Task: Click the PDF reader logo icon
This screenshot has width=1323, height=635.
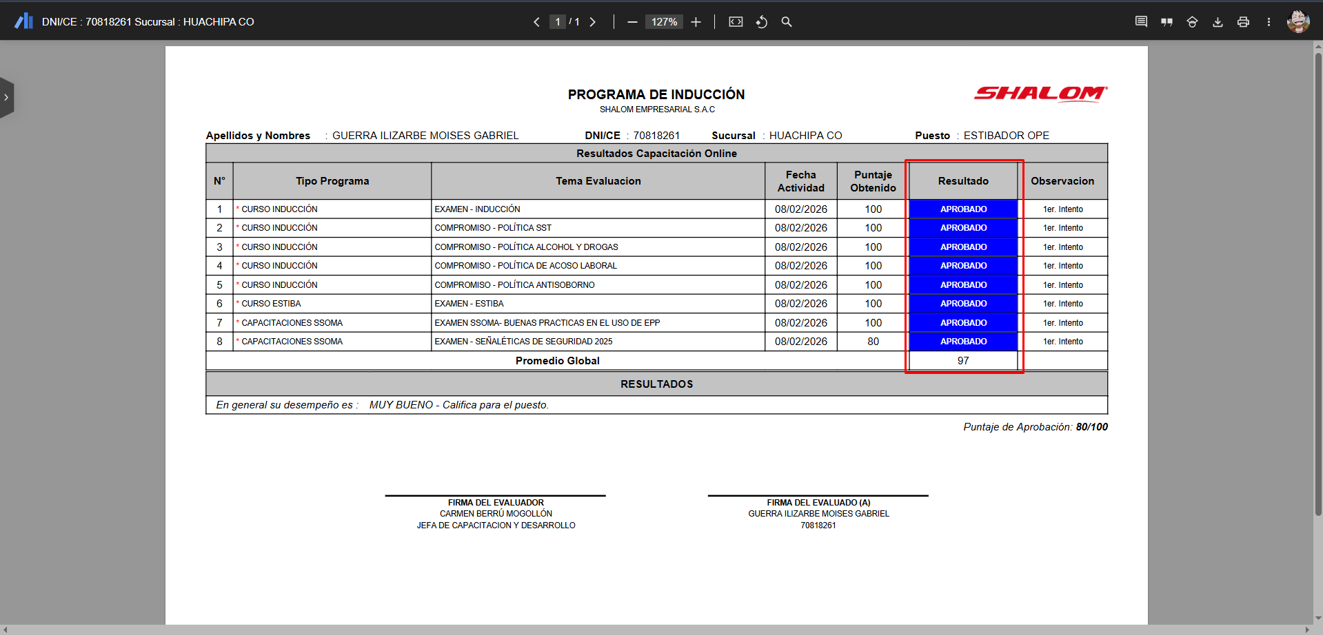Action: pyautogui.click(x=24, y=21)
